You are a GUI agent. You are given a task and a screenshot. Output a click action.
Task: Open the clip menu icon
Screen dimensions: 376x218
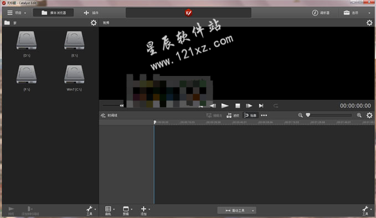[126, 210]
